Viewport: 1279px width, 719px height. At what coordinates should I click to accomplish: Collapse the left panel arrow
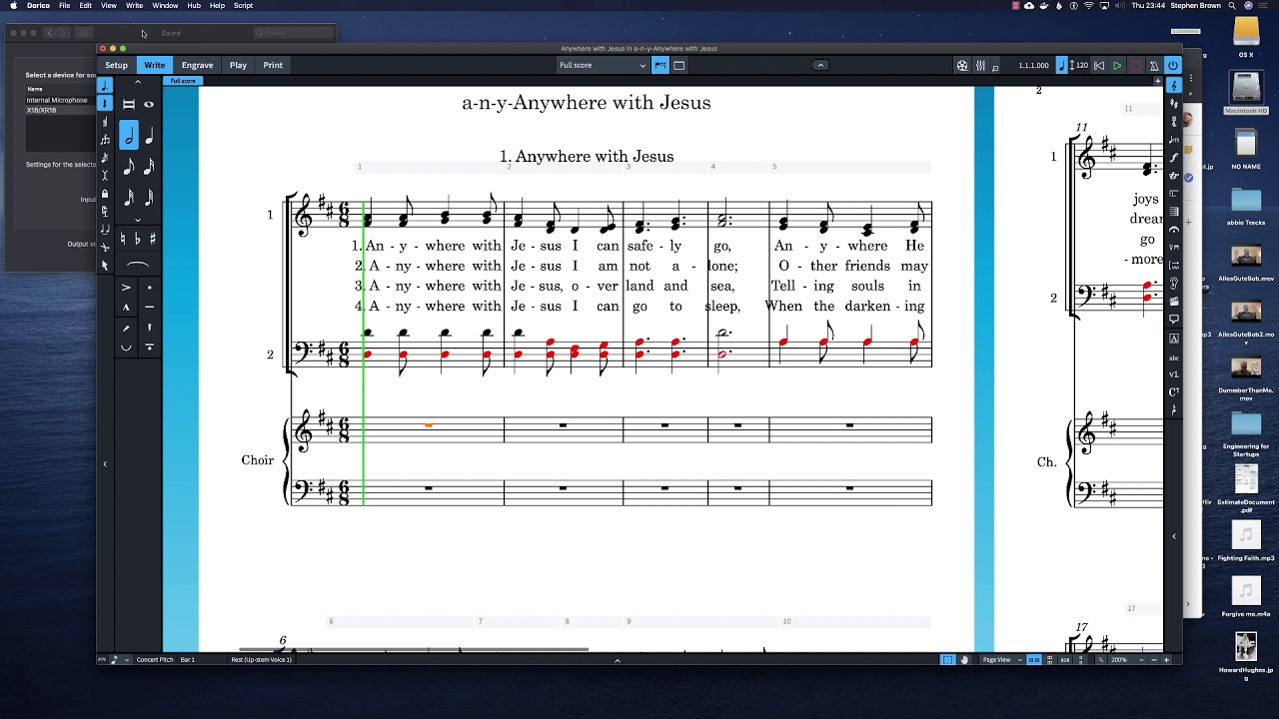point(105,463)
